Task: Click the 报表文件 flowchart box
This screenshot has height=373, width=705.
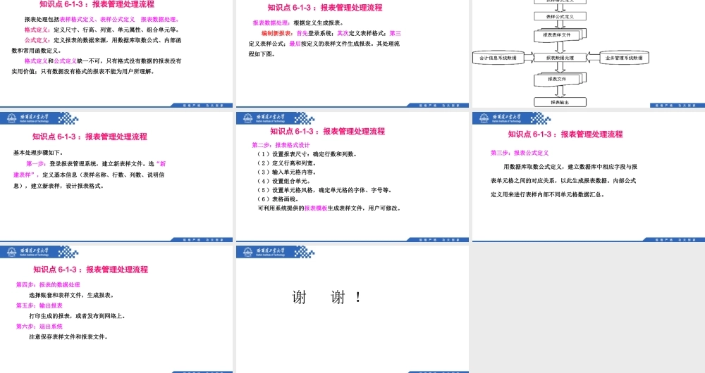Action: [x=560, y=79]
